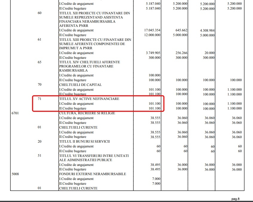Select the value 256.266
253x202 pixels.
pos(181,53)
